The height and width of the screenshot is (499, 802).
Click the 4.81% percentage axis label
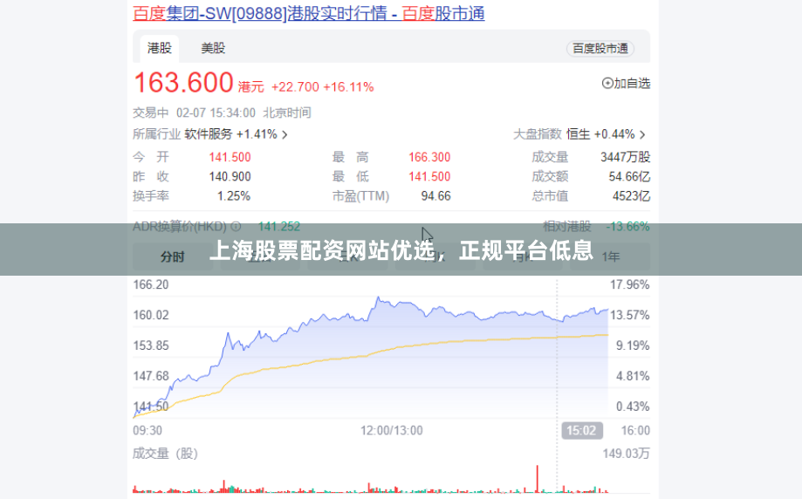633,376
